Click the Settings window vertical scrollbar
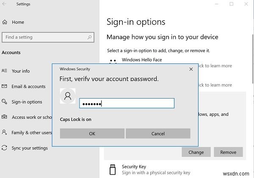The height and width of the screenshot is (178, 254). (x=253, y=59)
